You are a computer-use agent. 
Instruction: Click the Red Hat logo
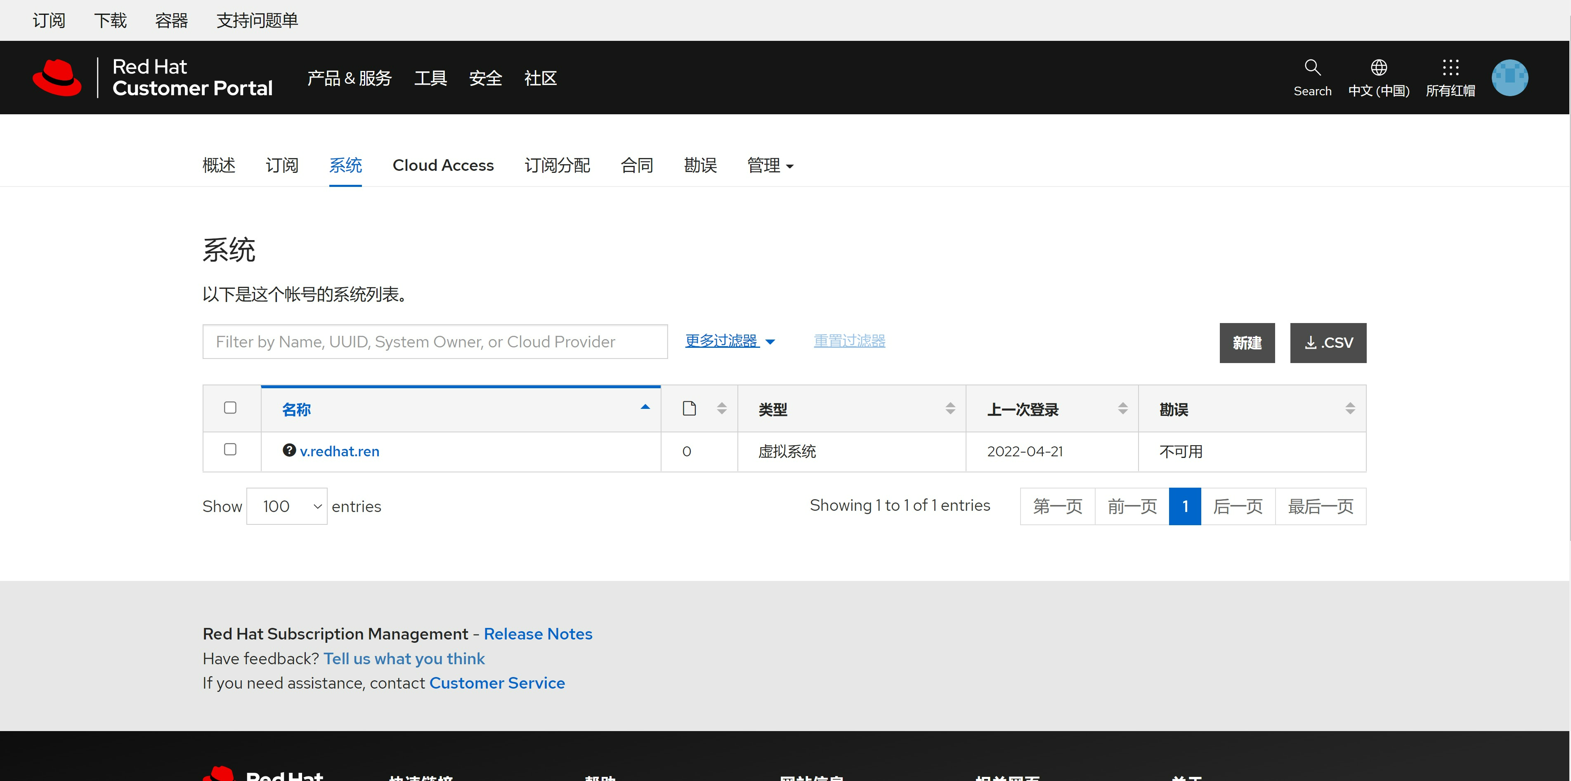pos(57,78)
